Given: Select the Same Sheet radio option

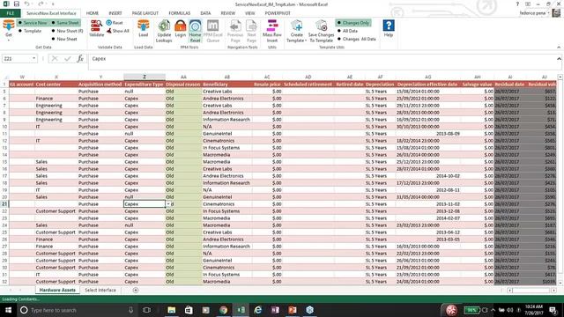Looking at the screenshot, I should [64, 23].
